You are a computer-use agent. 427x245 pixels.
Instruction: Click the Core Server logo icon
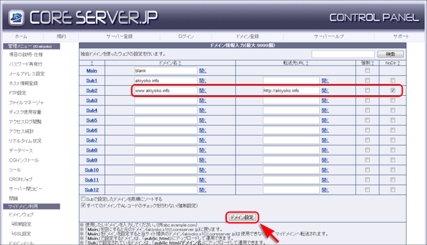pyautogui.click(x=16, y=18)
